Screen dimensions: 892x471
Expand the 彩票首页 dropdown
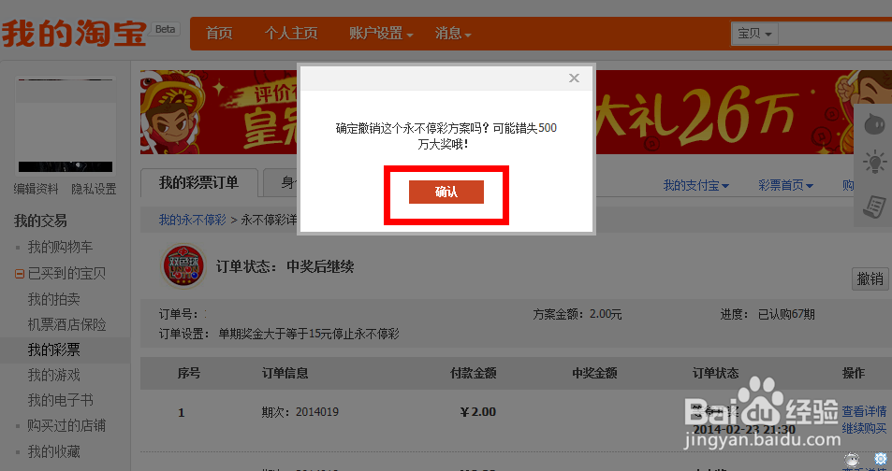point(785,185)
